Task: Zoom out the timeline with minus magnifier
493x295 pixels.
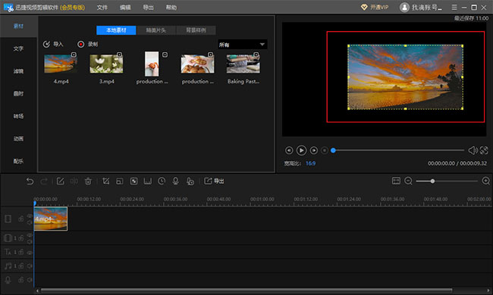Action: click(x=408, y=181)
